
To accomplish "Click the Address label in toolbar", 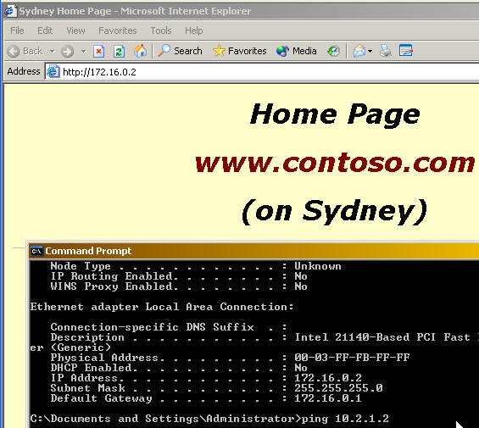I will 24,71.
